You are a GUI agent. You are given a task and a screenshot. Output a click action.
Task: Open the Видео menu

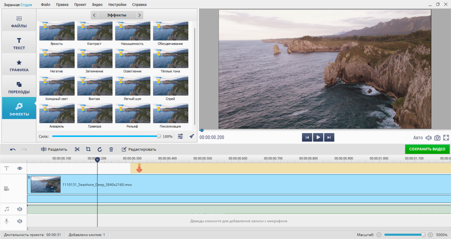[97, 4]
